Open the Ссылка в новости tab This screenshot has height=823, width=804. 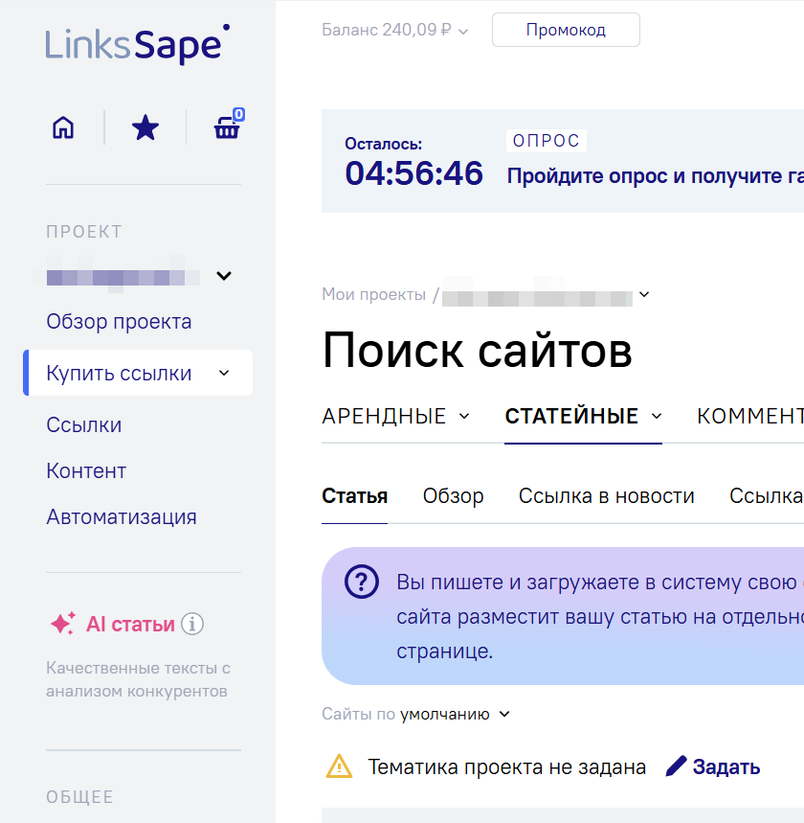(606, 496)
